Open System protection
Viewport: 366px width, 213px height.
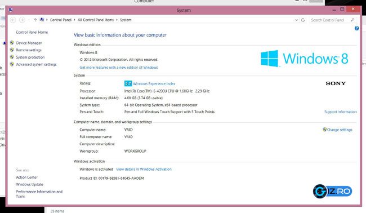[30, 57]
